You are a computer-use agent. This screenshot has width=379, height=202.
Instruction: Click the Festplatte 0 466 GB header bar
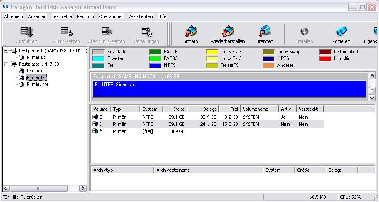229,77
